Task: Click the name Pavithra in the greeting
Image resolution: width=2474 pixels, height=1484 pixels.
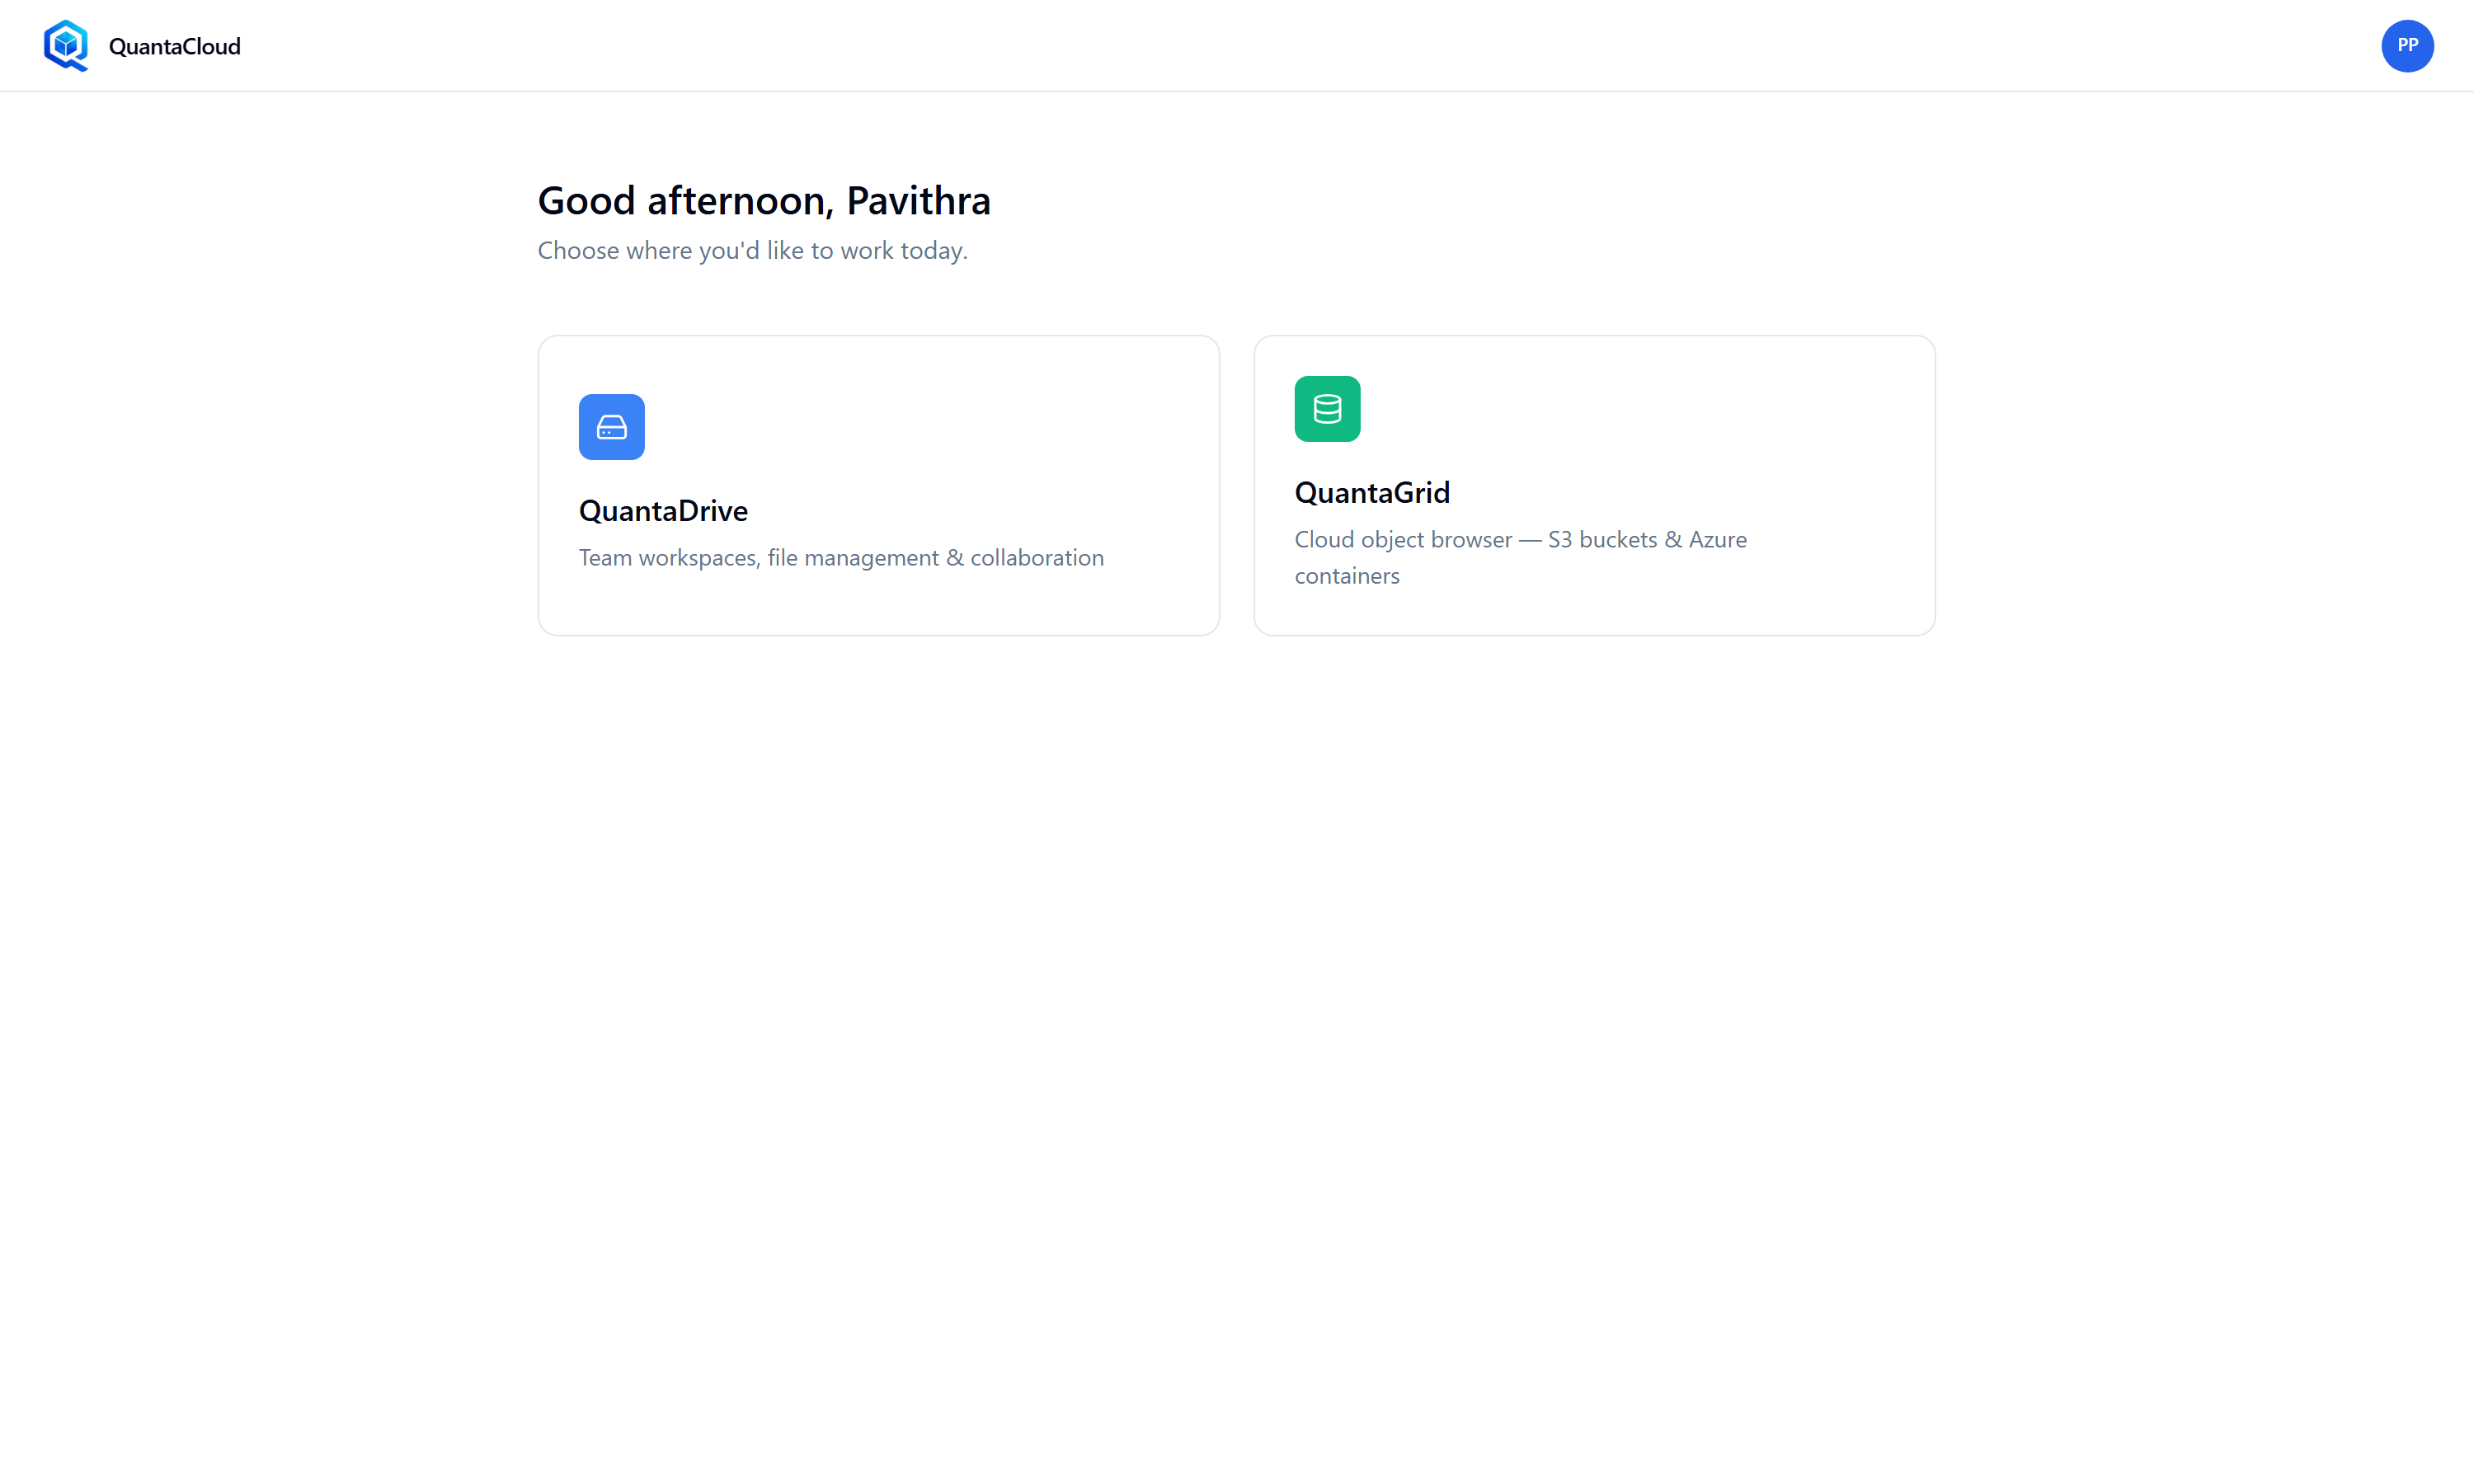Action: click(x=918, y=201)
